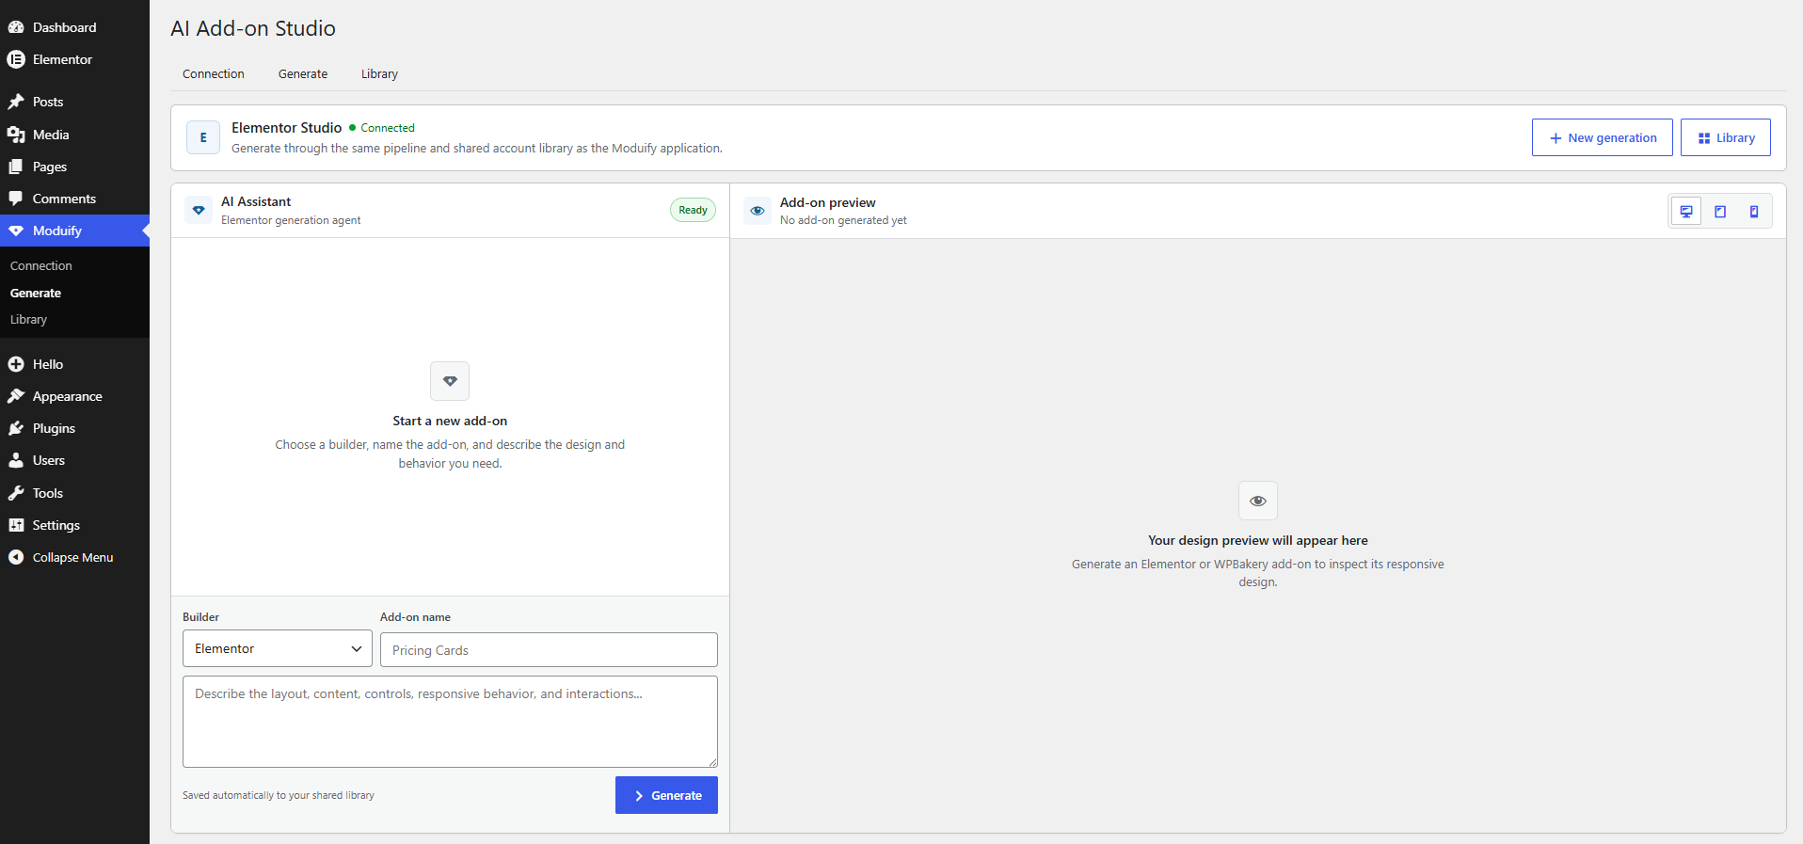
Task: Click the Ready status badge
Action: tap(693, 210)
